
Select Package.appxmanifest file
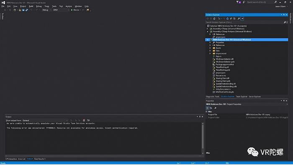click(x=225, y=64)
